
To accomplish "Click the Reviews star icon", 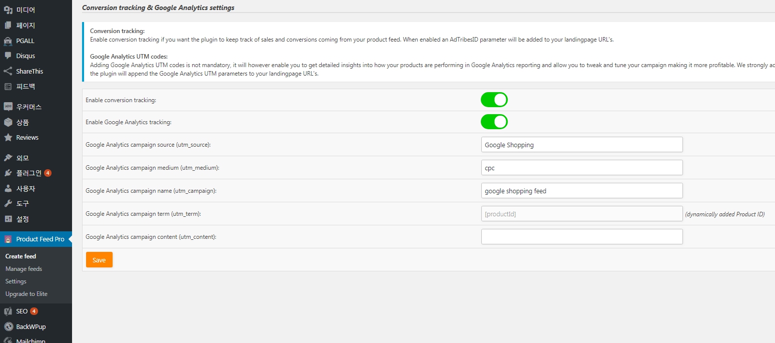I will point(8,137).
